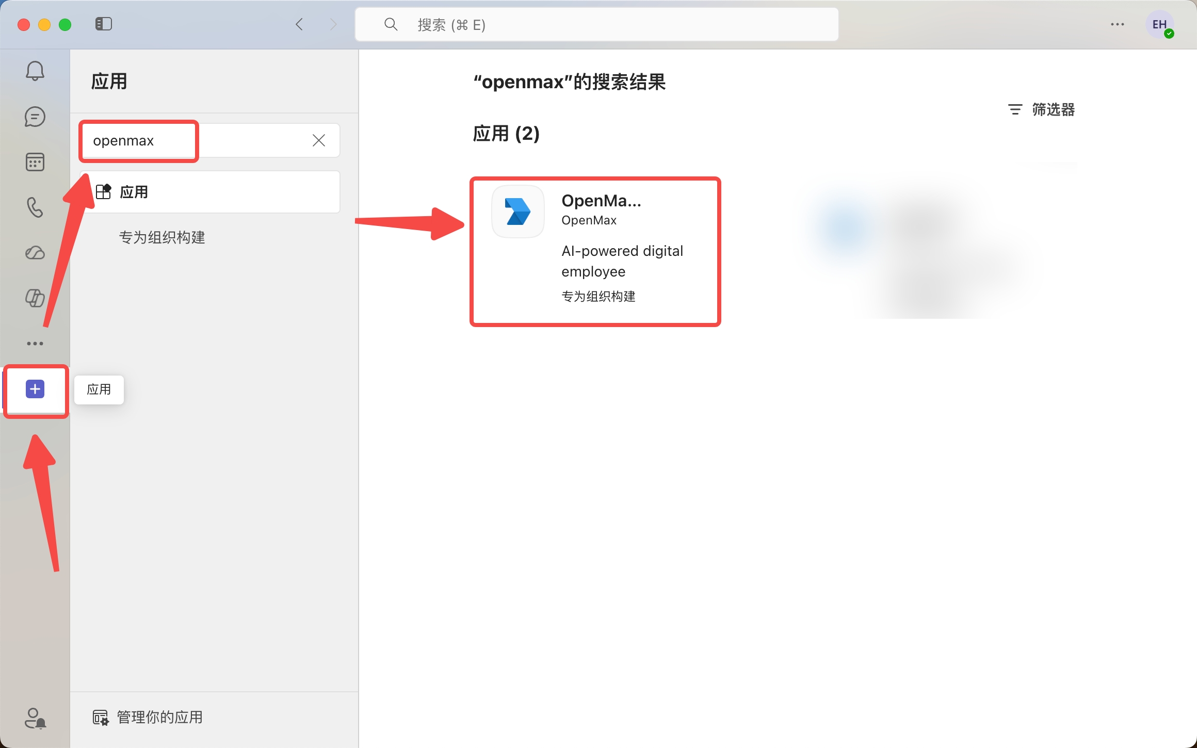
Task: Click "AI-powered digital employee" description
Action: 622,261
